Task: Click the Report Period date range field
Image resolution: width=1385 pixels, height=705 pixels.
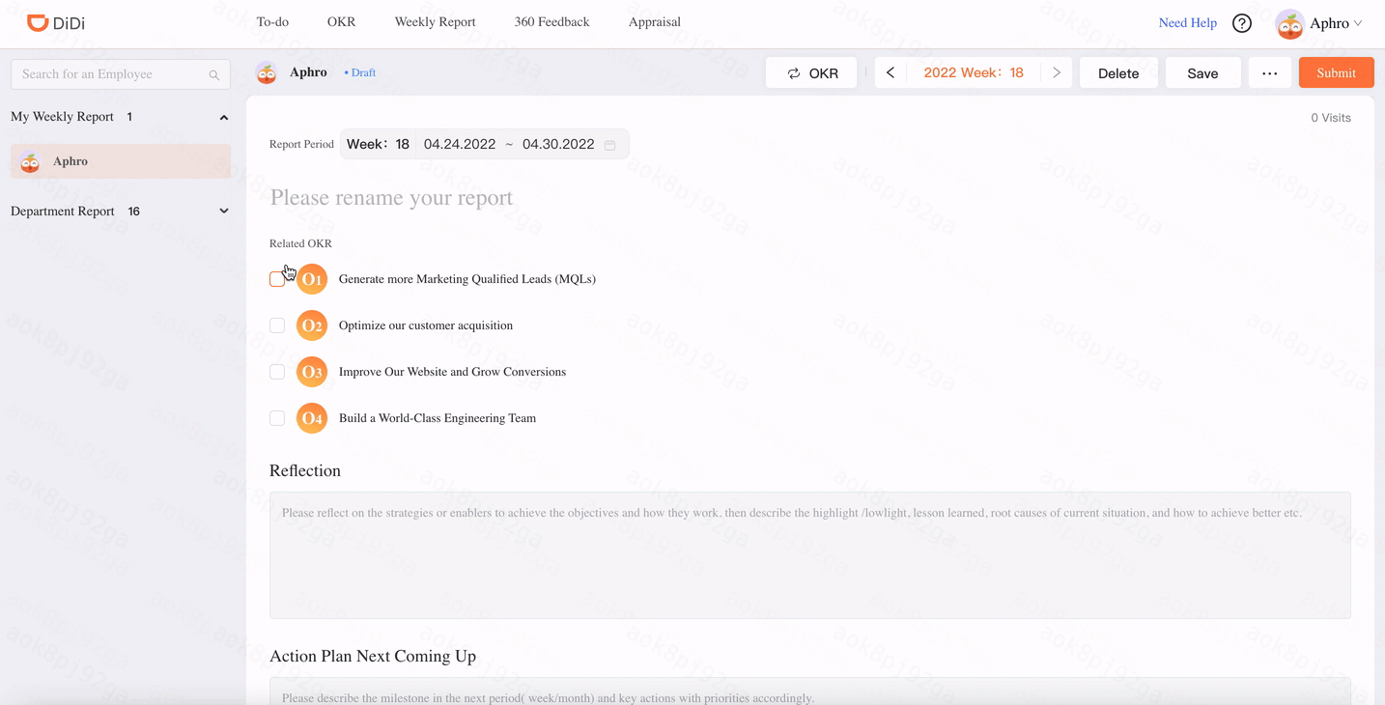Action: click(x=484, y=144)
